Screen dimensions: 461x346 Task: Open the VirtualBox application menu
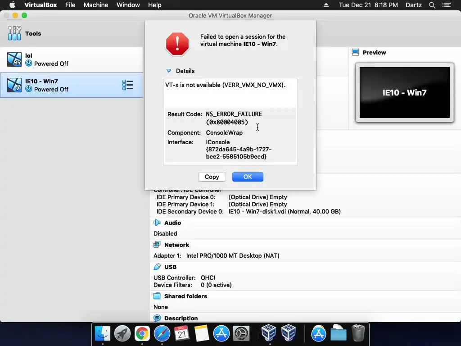(41, 5)
